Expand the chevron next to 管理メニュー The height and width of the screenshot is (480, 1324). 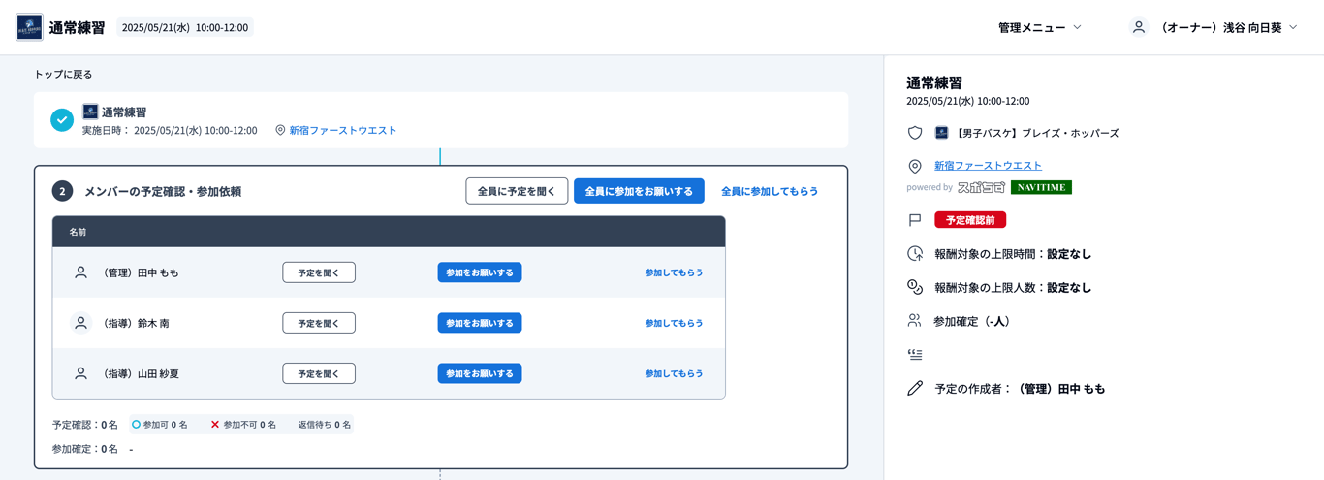tap(1077, 27)
